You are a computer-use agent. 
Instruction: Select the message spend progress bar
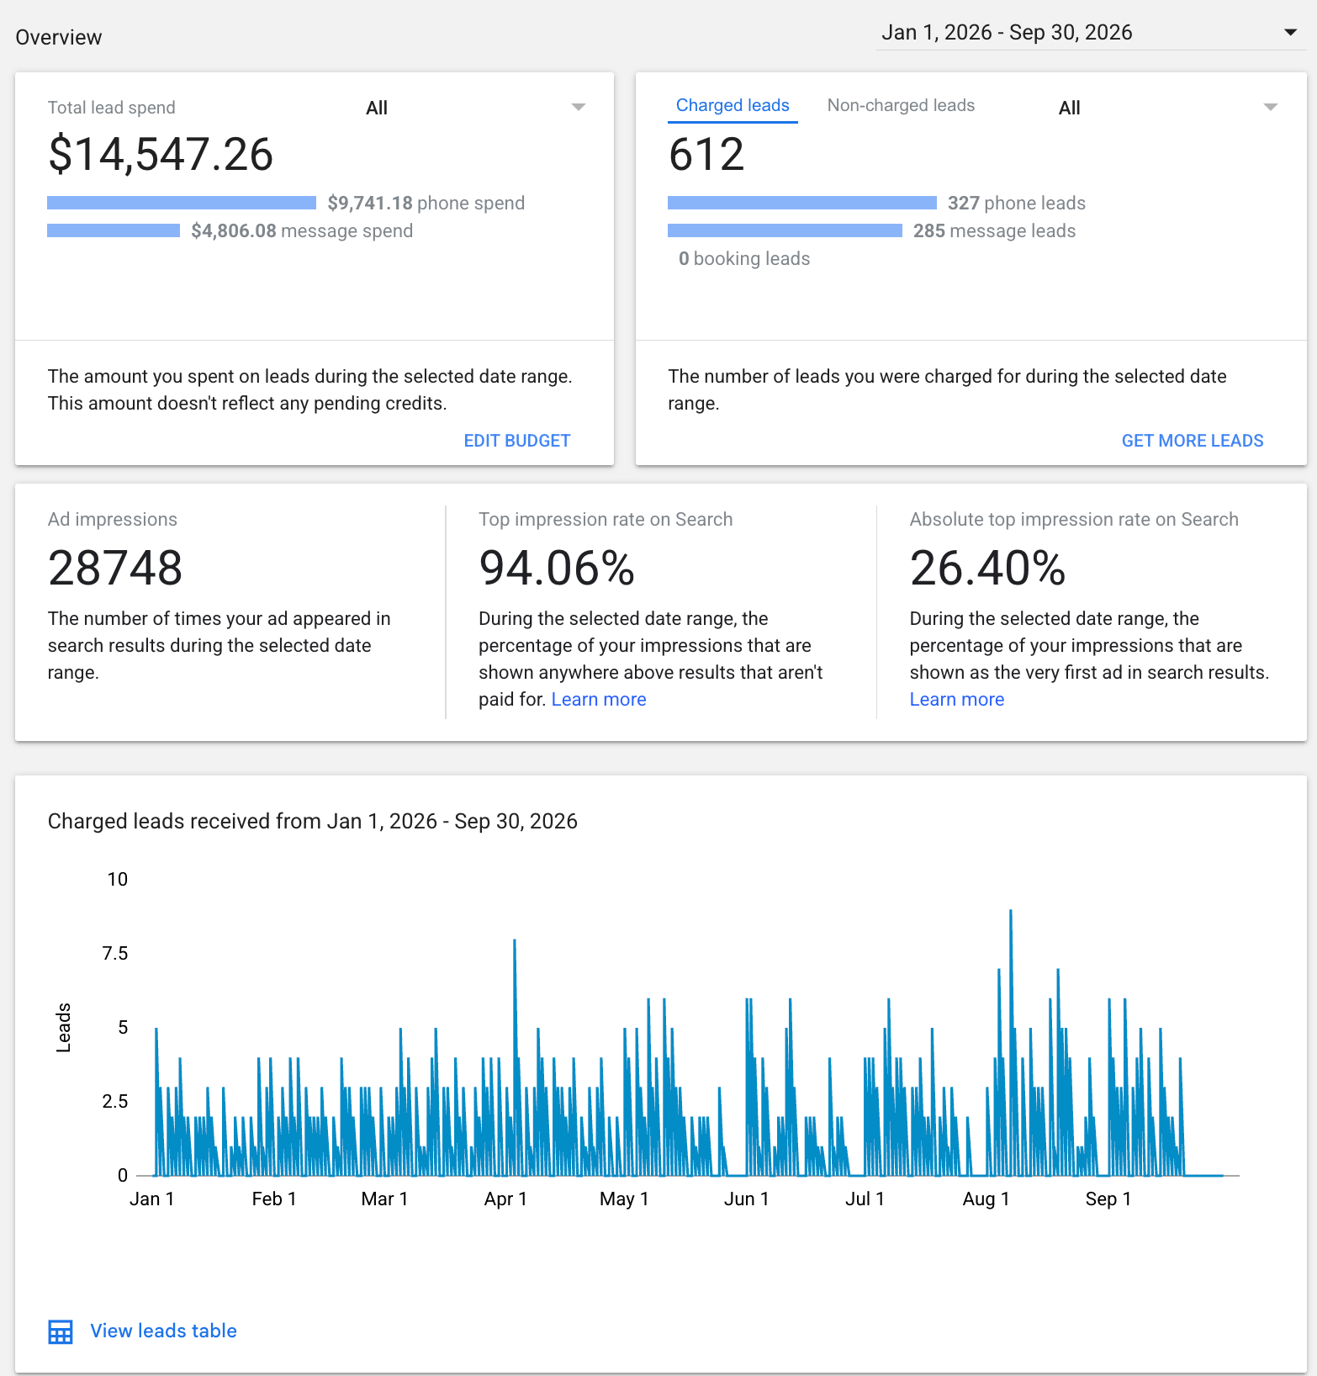pyautogui.click(x=114, y=230)
